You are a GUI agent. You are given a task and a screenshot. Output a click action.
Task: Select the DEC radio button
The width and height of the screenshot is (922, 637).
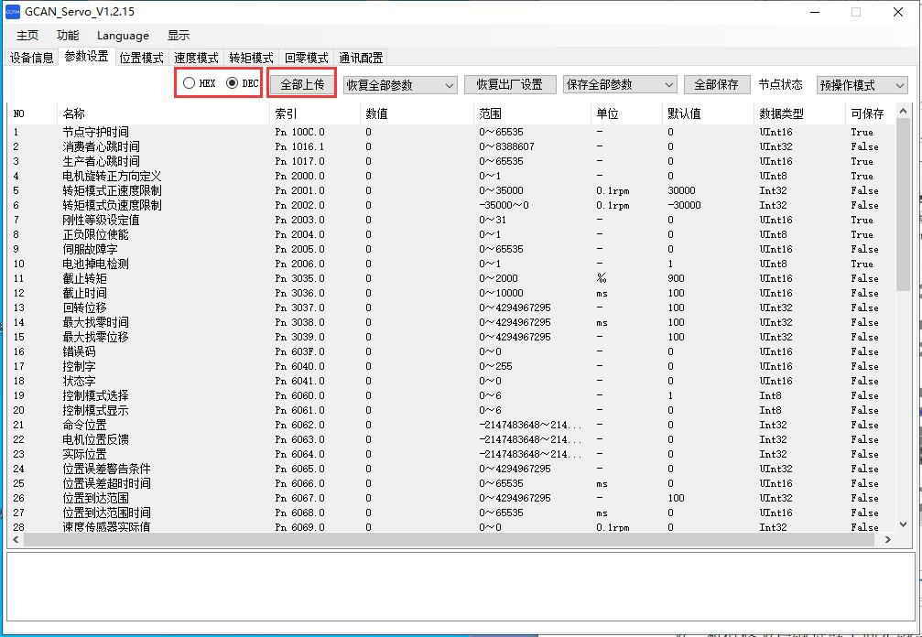pos(232,83)
